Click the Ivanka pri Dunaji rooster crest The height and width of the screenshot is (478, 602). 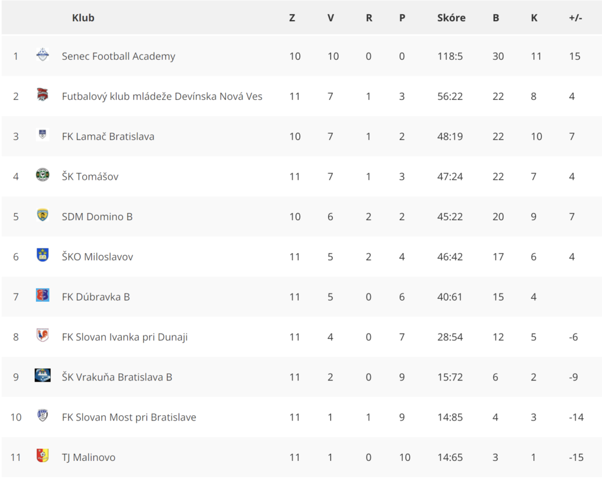point(42,335)
